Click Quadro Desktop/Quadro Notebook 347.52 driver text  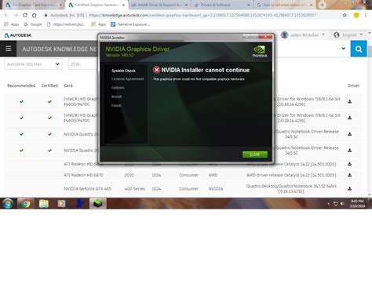pos(291,188)
